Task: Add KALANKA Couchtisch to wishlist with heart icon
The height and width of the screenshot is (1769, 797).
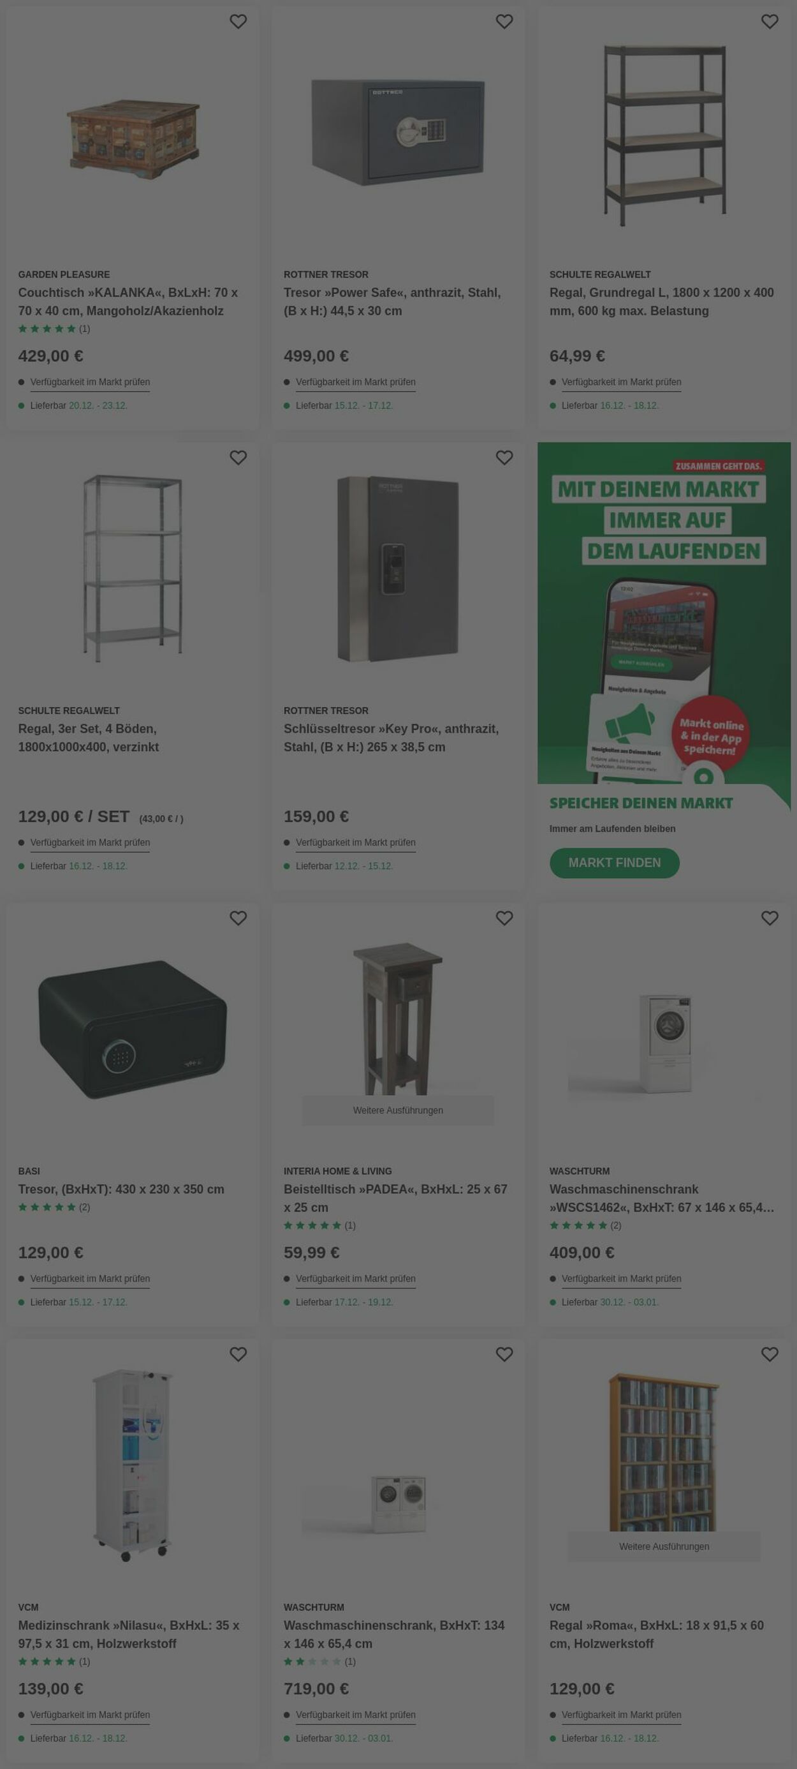Action: pyautogui.click(x=238, y=21)
